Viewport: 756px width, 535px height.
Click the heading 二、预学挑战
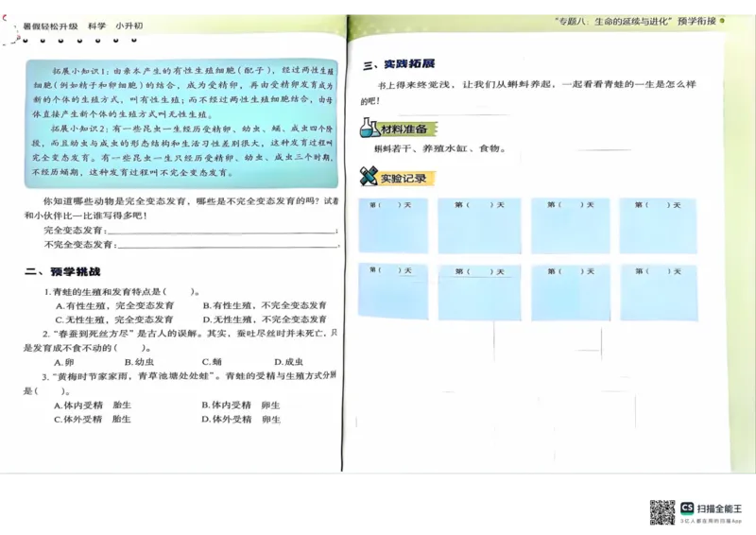62,271
